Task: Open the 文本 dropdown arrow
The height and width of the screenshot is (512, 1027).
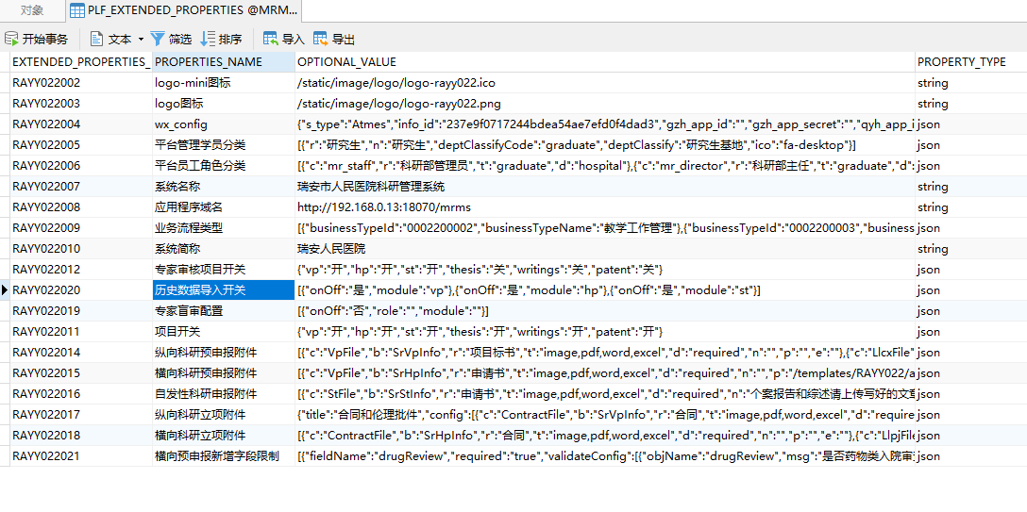Action: pyautogui.click(x=141, y=40)
